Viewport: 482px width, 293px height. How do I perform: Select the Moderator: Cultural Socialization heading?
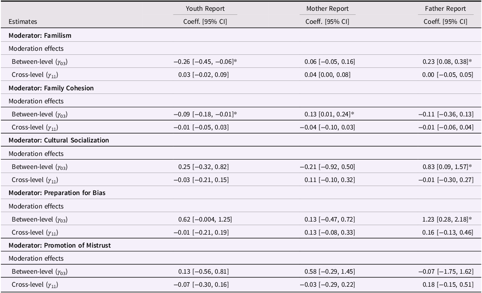tap(59, 140)
